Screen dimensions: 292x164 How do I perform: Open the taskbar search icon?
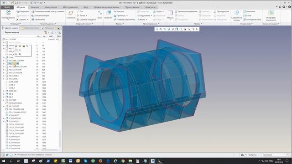[11, 161]
